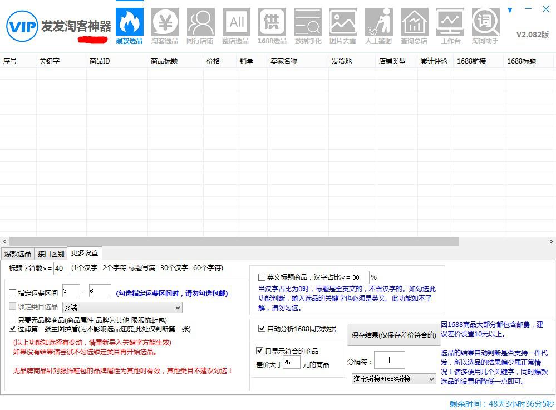This screenshot has width=556, height=410.
Task: Open the 女装 category dropdown
Action: point(122,307)
